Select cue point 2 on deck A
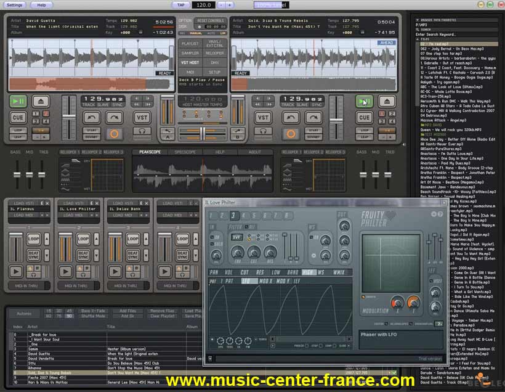Image resolution: width=505 pixels, height=392 pixels. tap(46, 113)
